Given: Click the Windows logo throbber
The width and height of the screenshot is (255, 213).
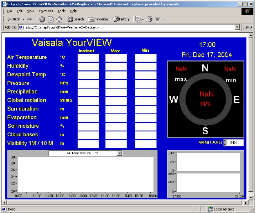Looking at the screenshot, I should coord(247,11).
